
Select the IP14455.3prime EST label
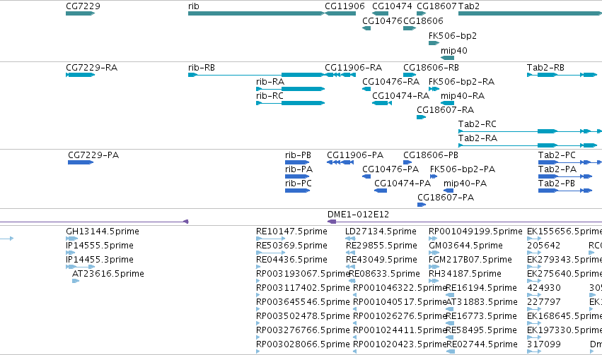(x=100, y=260)
